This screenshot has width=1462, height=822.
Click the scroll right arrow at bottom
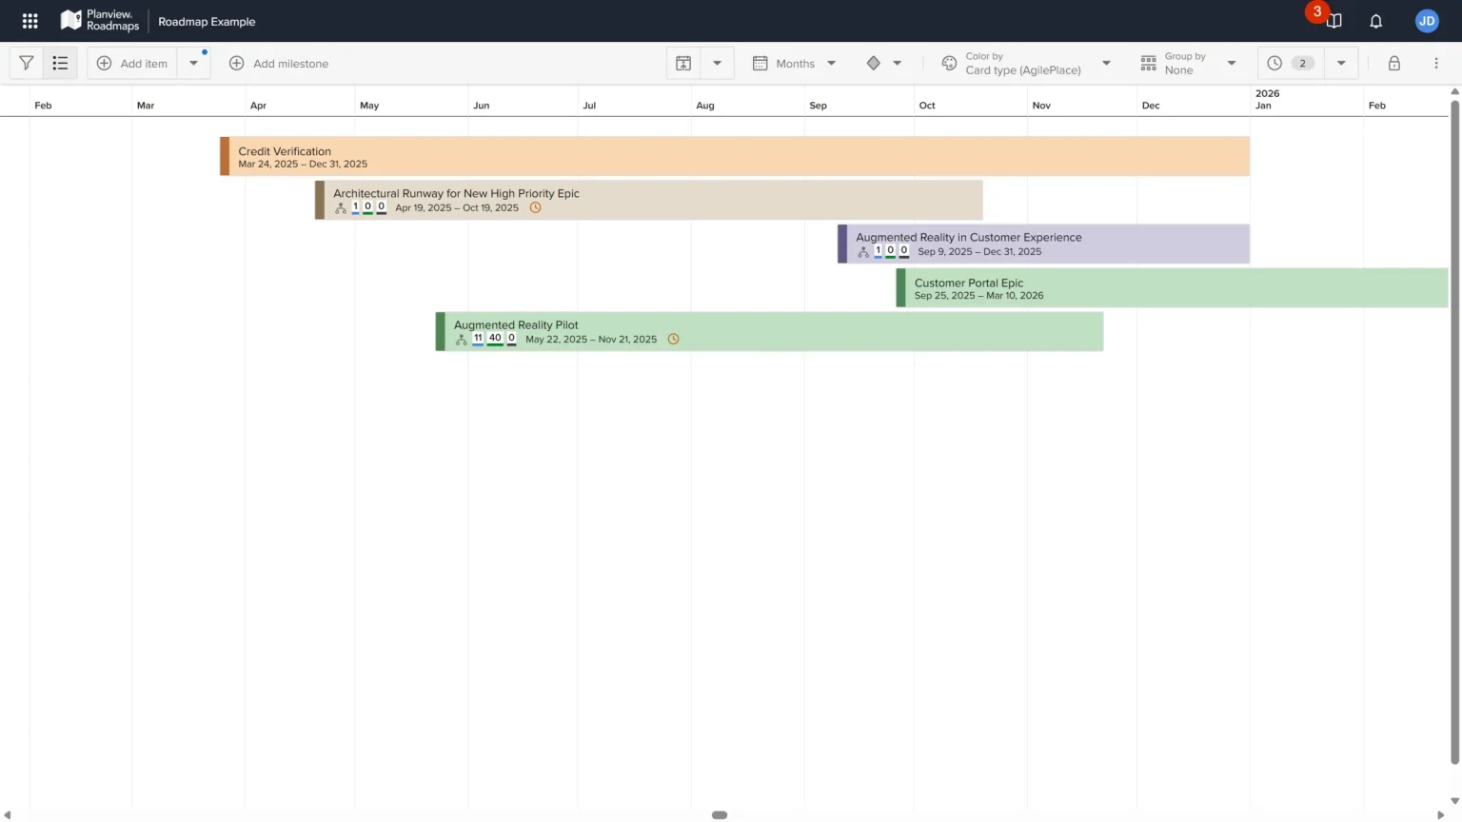1440,815
